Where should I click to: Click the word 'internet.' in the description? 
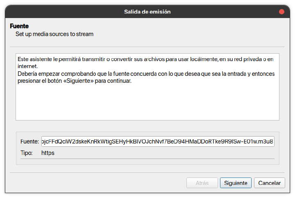point(28,66)
